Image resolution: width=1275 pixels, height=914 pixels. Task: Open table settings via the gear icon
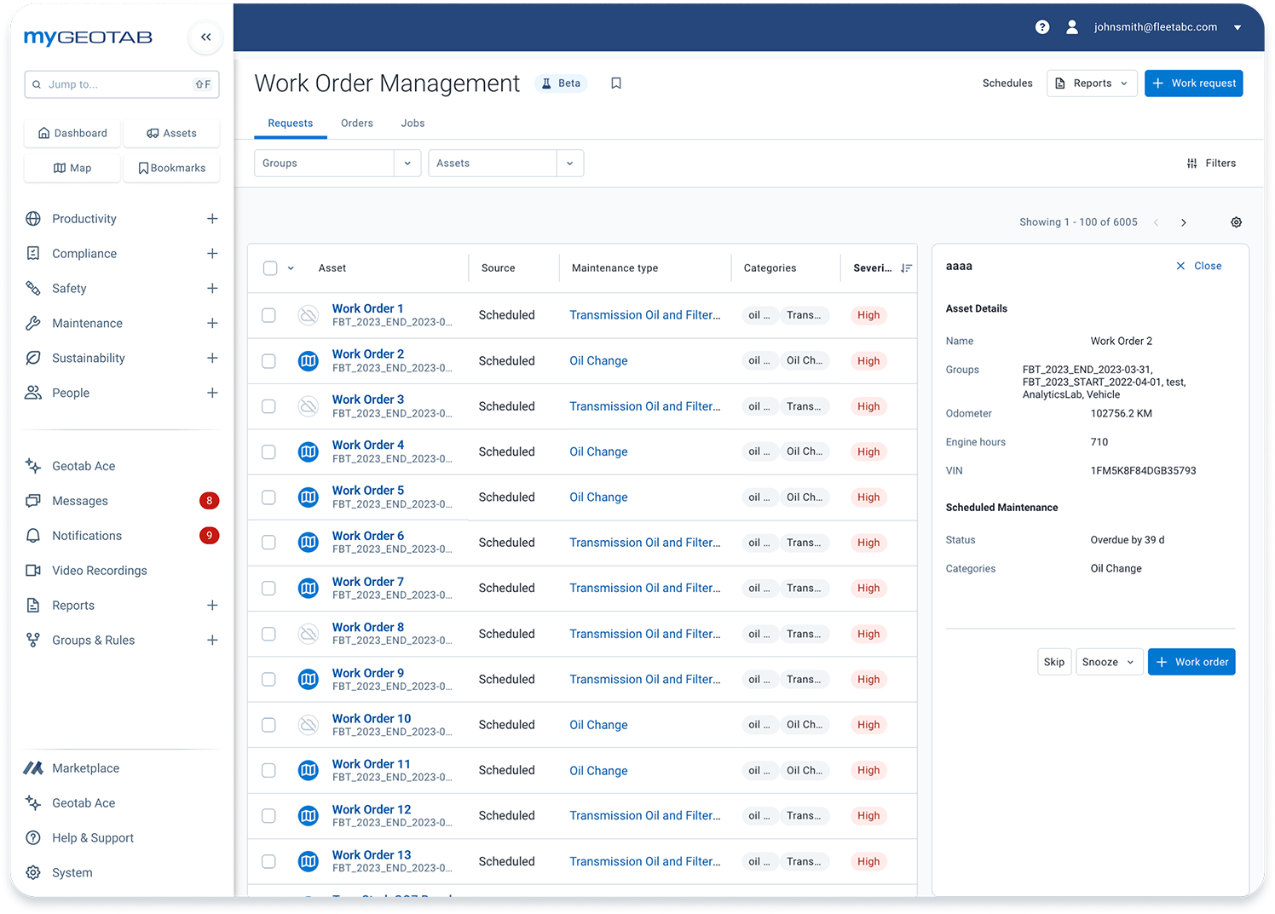pos(1236,221)
